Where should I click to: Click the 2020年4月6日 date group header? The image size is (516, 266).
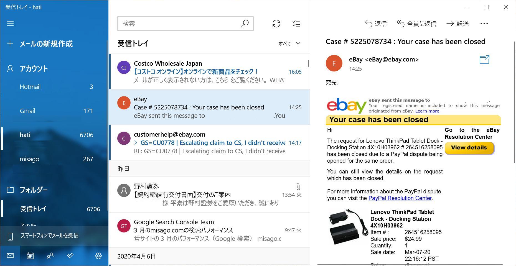pyautogui.click(x=209, y=256)
